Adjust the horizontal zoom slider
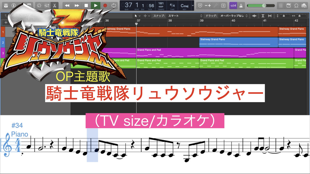Screen dimensions: 310x174 [x=299, y=16]
